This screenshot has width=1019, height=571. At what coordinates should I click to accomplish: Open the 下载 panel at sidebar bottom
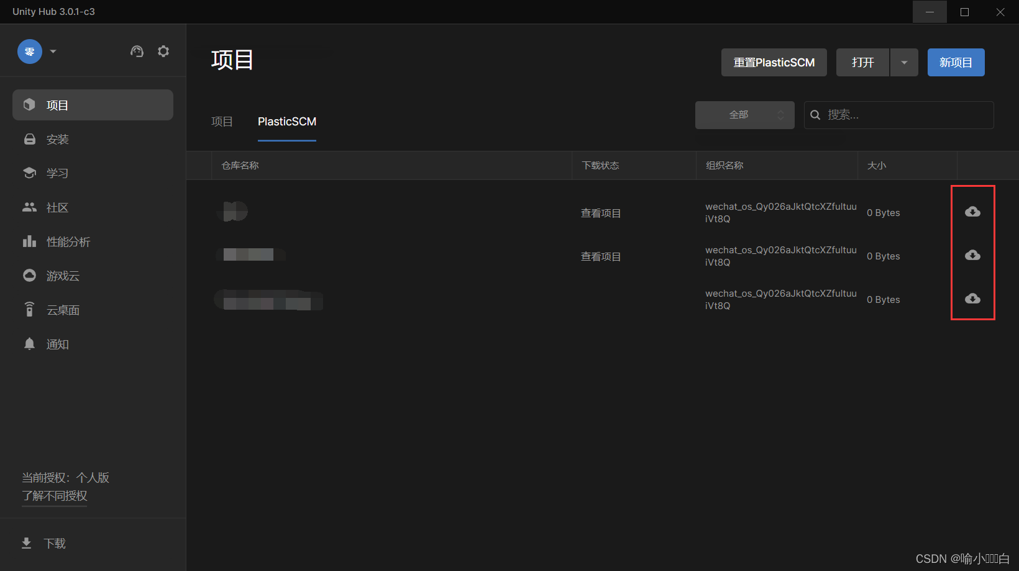(43, 544)
